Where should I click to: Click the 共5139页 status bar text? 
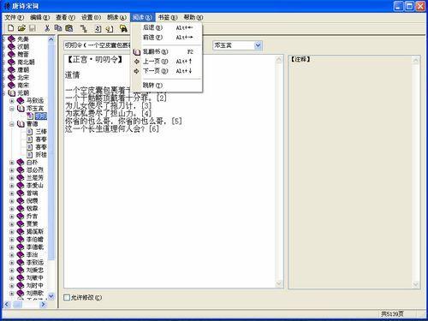tap(392, 314)
